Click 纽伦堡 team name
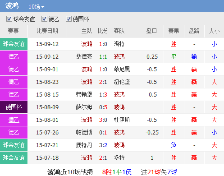The height and width of the screenshot is (176, 224). click(x=122, y=82)
